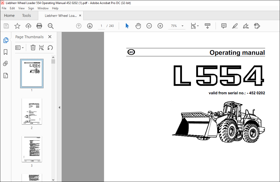Rotate page using the rotate icon
Viewport: 280px width, 182px height.
50,48
